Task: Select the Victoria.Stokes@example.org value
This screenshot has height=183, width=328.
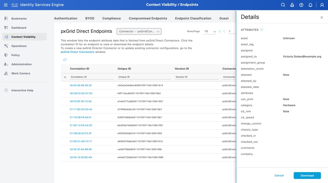Action: tap(302, 56)
